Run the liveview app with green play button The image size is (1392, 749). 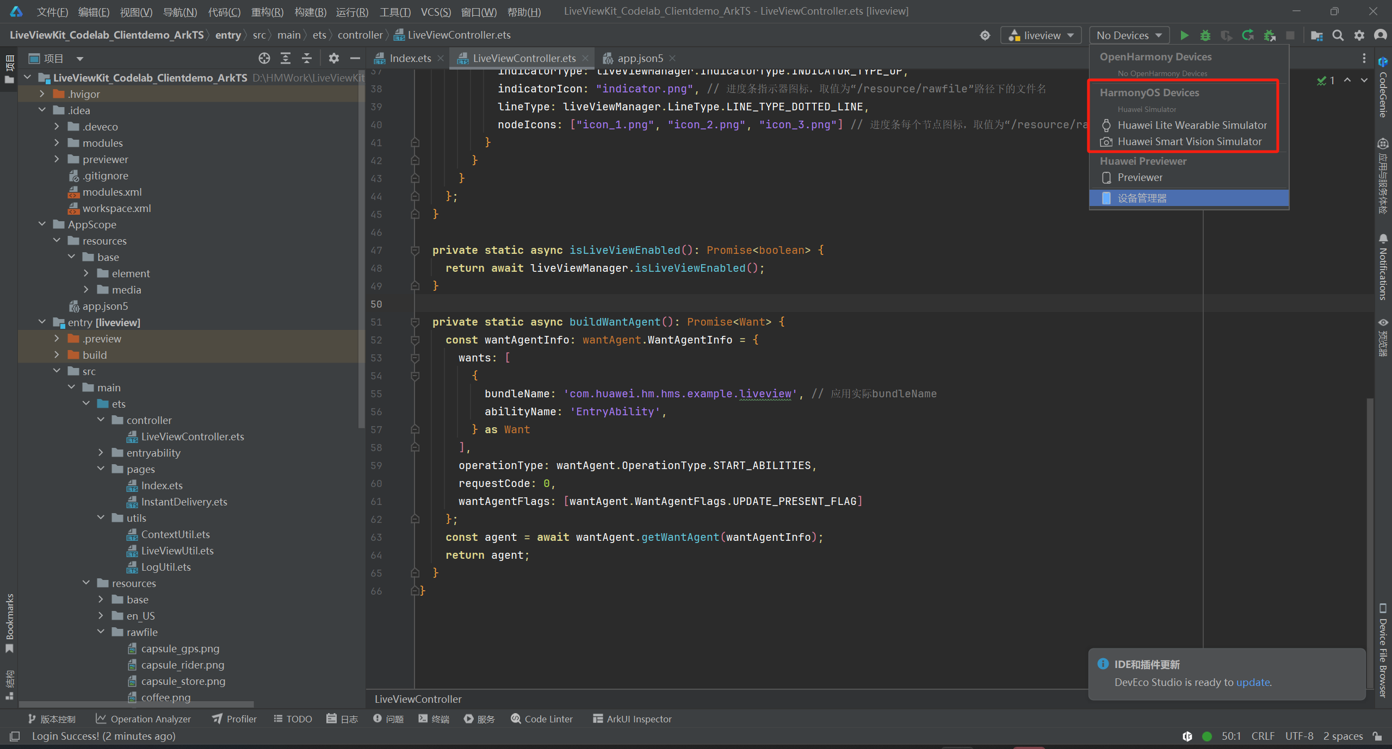click(x=1184, y=35)
